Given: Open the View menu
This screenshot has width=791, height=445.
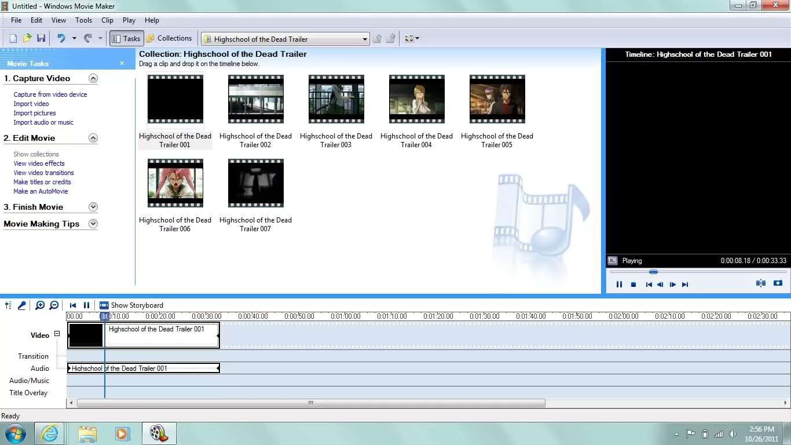Looking at the screenshot, I should pyautogui.click(x=58, y=20).
